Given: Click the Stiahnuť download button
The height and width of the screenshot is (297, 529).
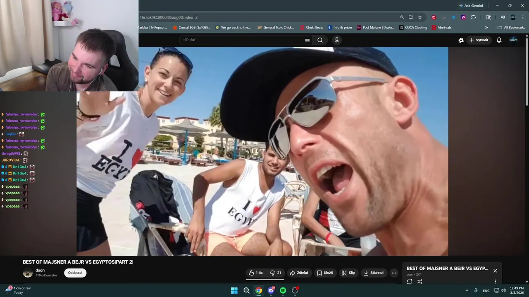Looking at the screenshot, I should click(x=374, y=273).
